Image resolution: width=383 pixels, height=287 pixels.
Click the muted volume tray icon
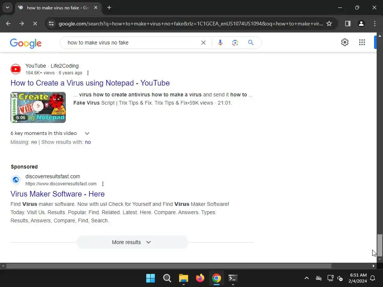point(340,278)
